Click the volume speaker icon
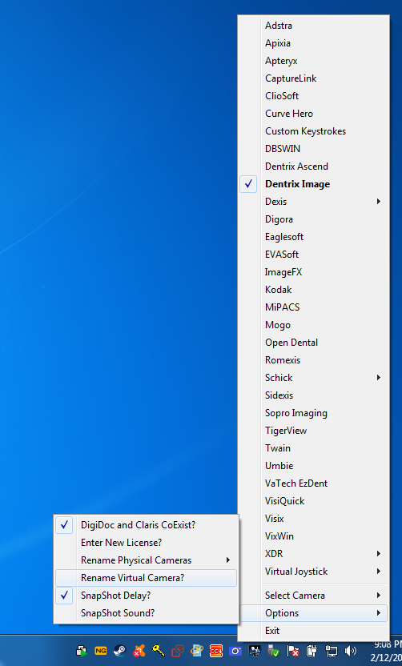Screen dimensions: 402x666 click(351, 651)
